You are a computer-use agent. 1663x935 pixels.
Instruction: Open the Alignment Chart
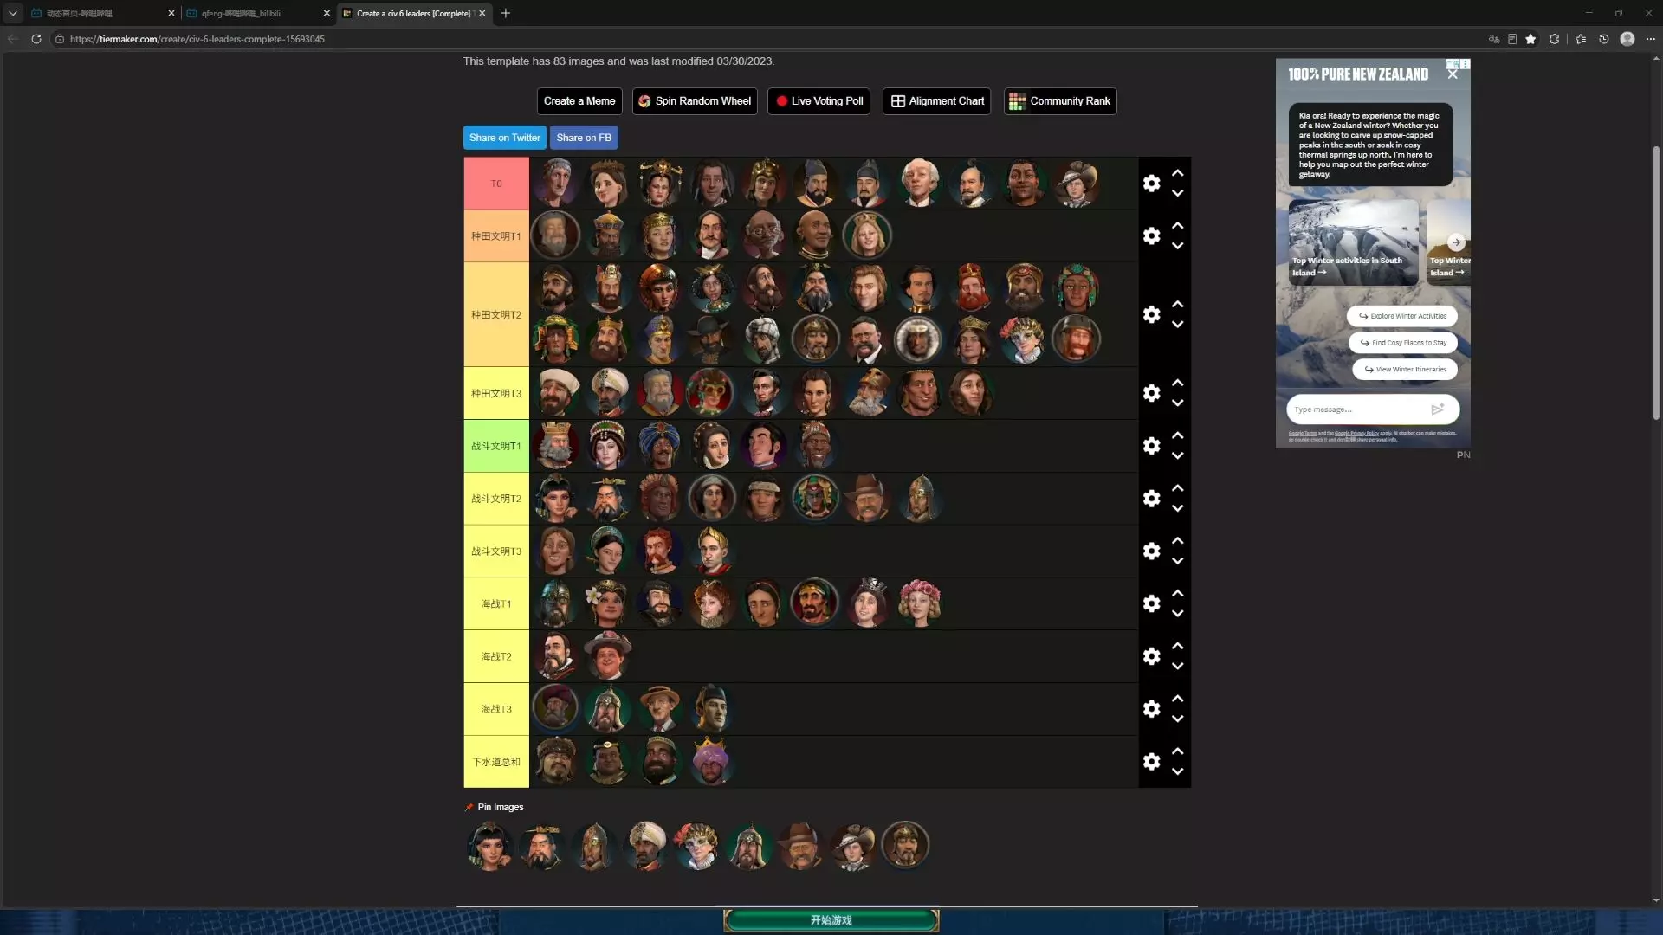(937, 101)
